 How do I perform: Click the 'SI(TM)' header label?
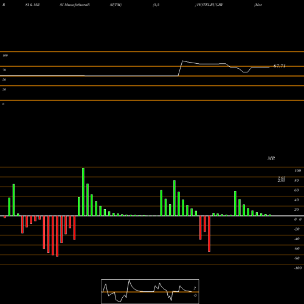(116, 5)
